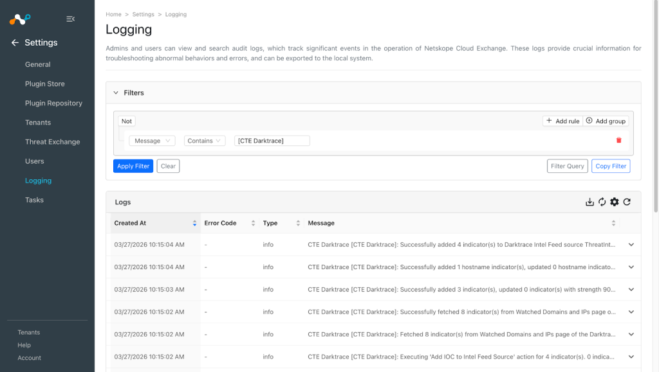Export logs with the download icon
Image resolution: width=659 pixels, height=372 pixels.
589,202
